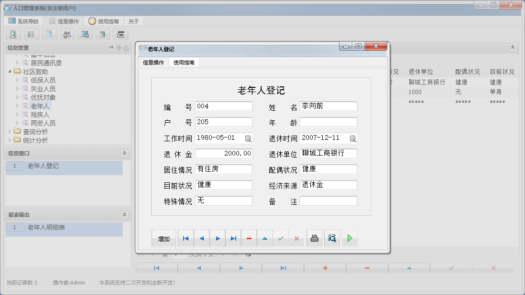Jump to last record in dialog navigator
Viewport: 525px width, 295px height.
pos(233,238)
